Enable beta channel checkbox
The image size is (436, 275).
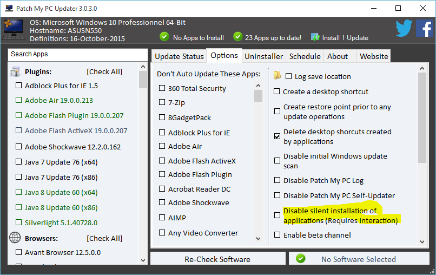(277, 234)
